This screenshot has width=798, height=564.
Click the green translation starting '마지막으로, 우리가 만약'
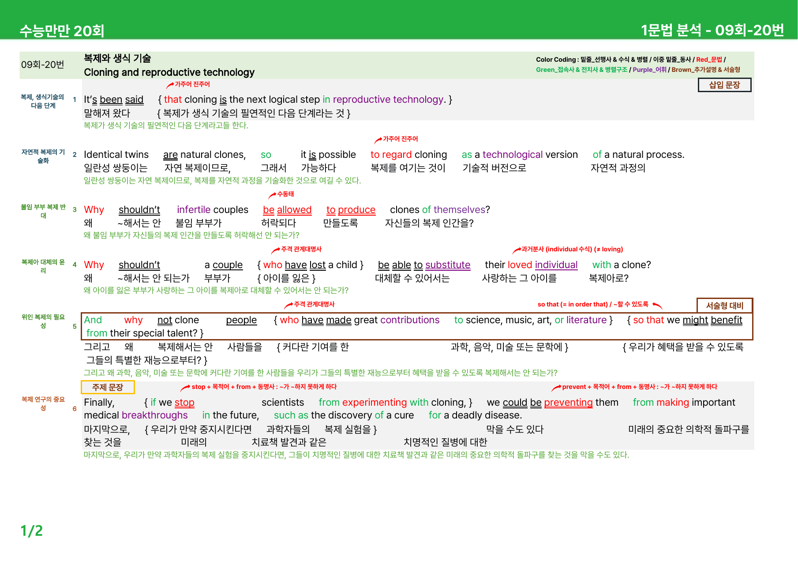pyautogui.click(x=356, y=455)
